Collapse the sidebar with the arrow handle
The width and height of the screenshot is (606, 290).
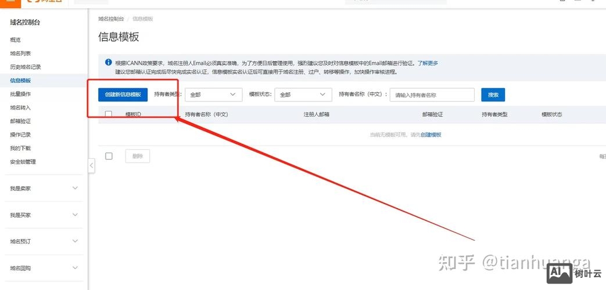pyautogui.click(x=91, y=165)
